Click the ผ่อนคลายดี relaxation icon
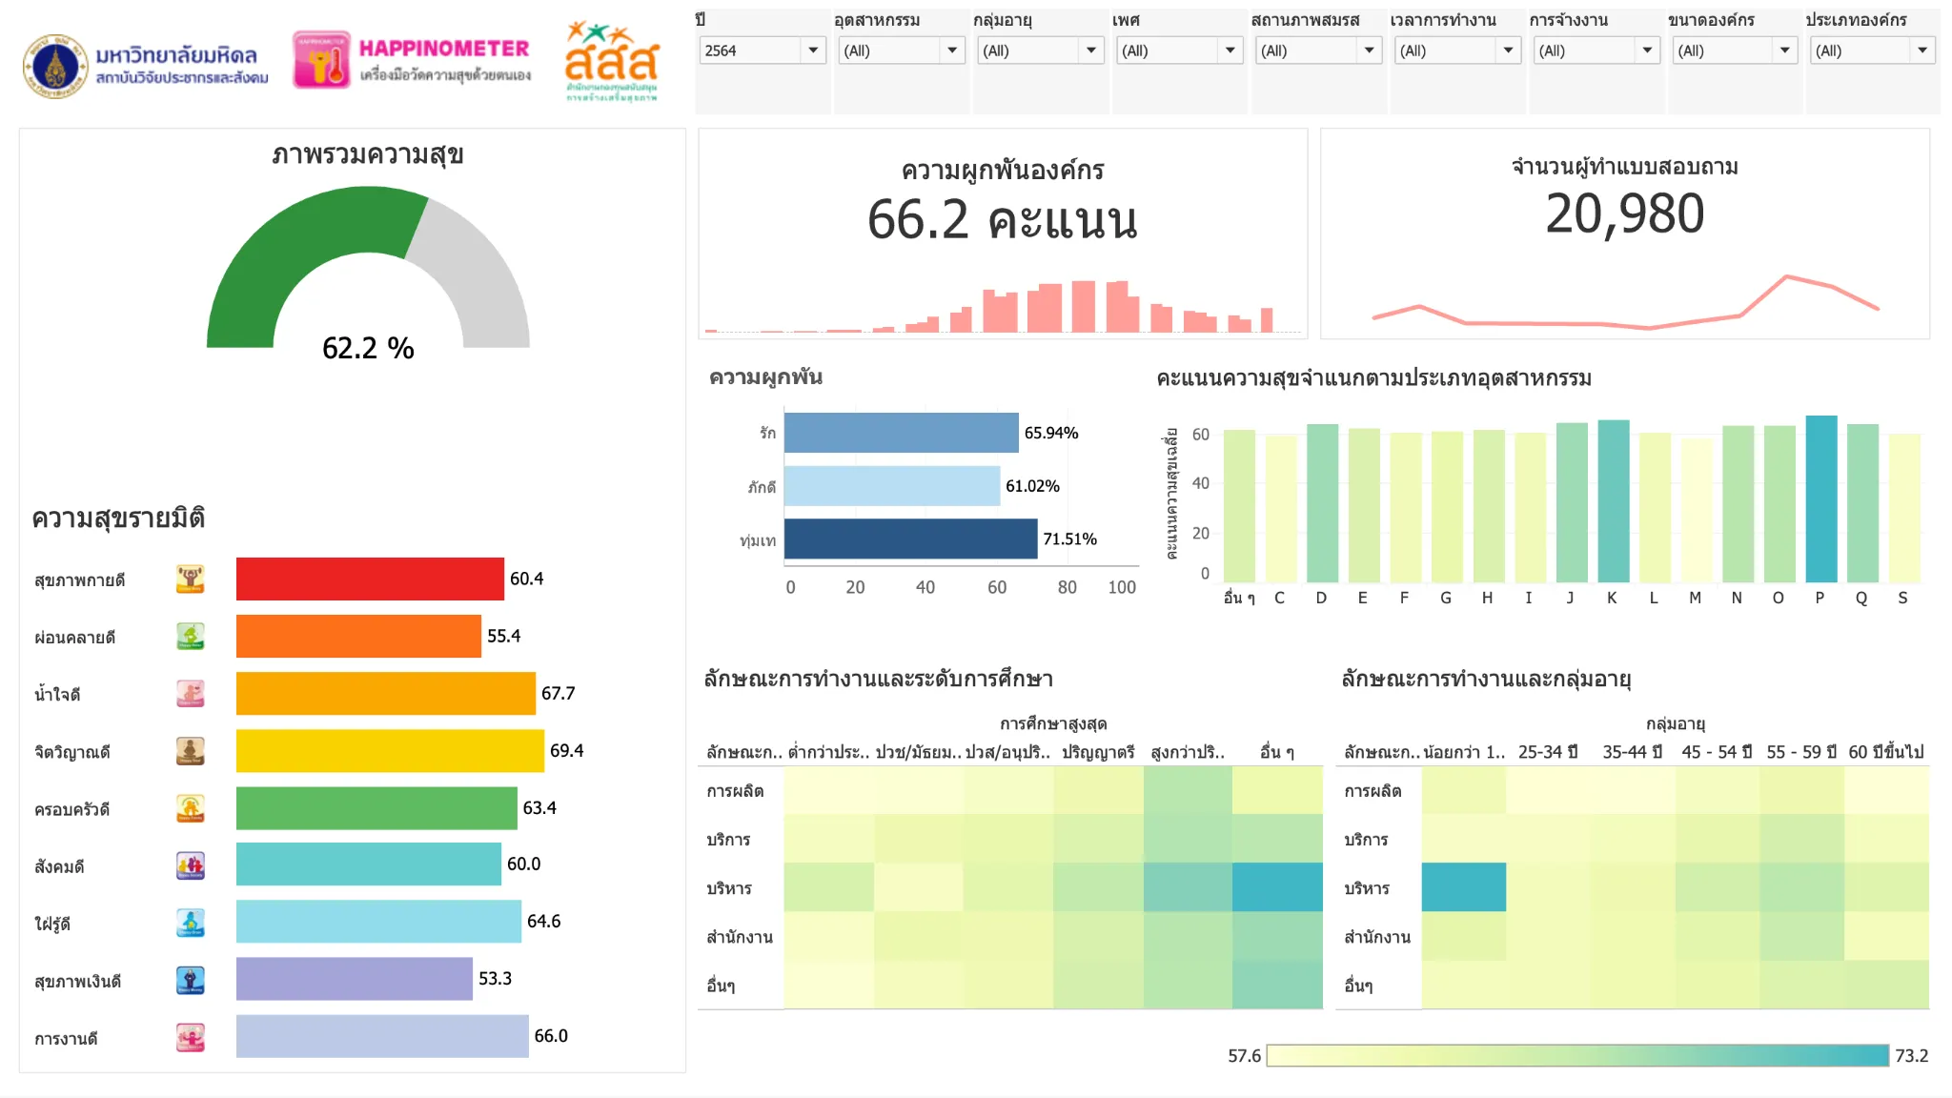 [x=191, y=635]
